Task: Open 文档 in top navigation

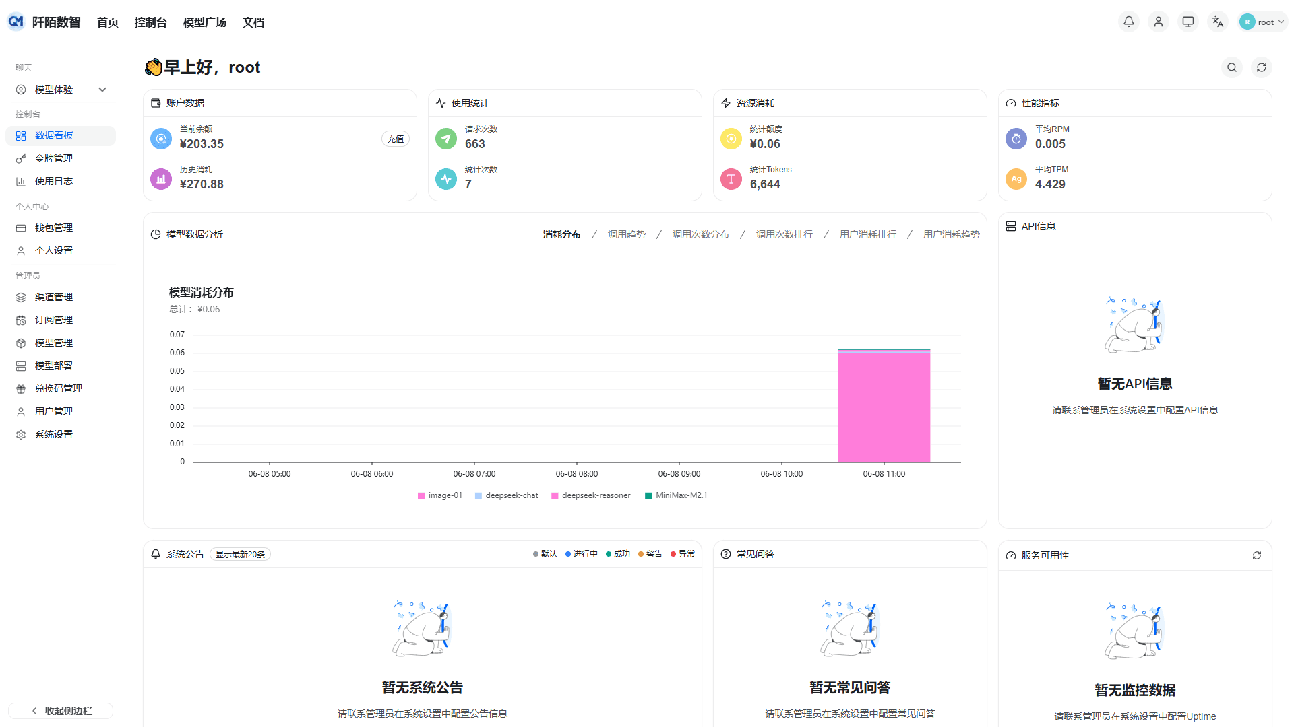Action: tap(253, 22)
